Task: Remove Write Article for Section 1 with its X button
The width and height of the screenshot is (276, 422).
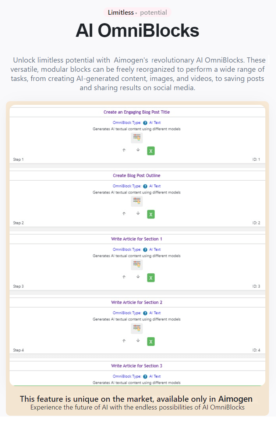Action: click(x=151, y=277)
